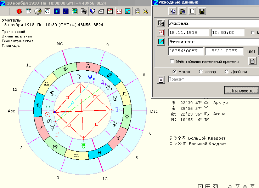Select the horoscope wheel toolbar icon
Image resolution: width=259 pixels, height=188 pixels.
coord(47,11)
